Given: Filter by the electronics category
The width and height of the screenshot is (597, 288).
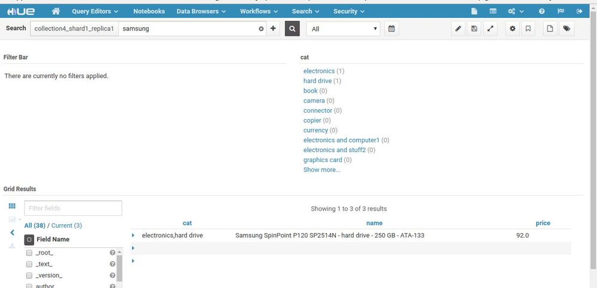Looking at the screenshot, I should tap(319, 71).
